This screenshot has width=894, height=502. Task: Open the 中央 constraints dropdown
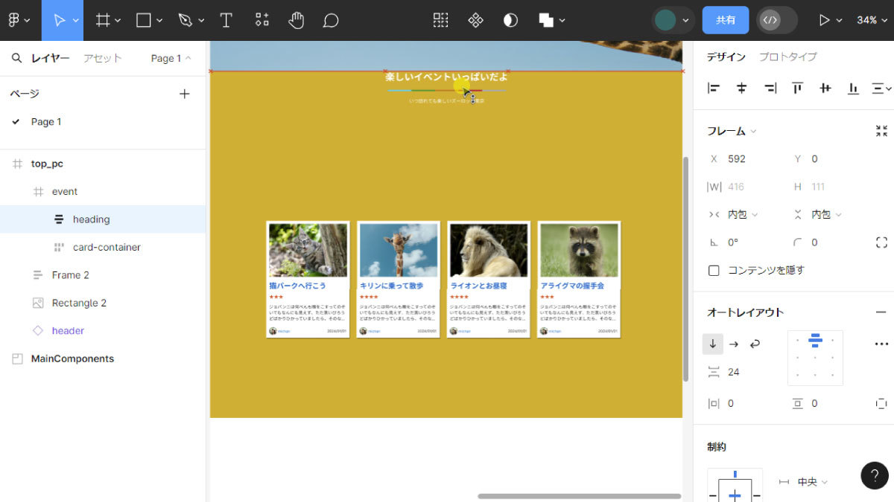pos(813,482)
